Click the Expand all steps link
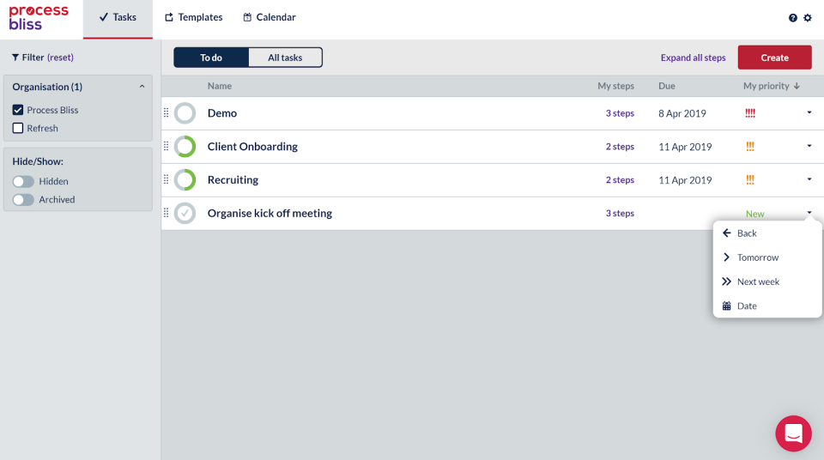824x460 pixels. click(x=693, y=57)
